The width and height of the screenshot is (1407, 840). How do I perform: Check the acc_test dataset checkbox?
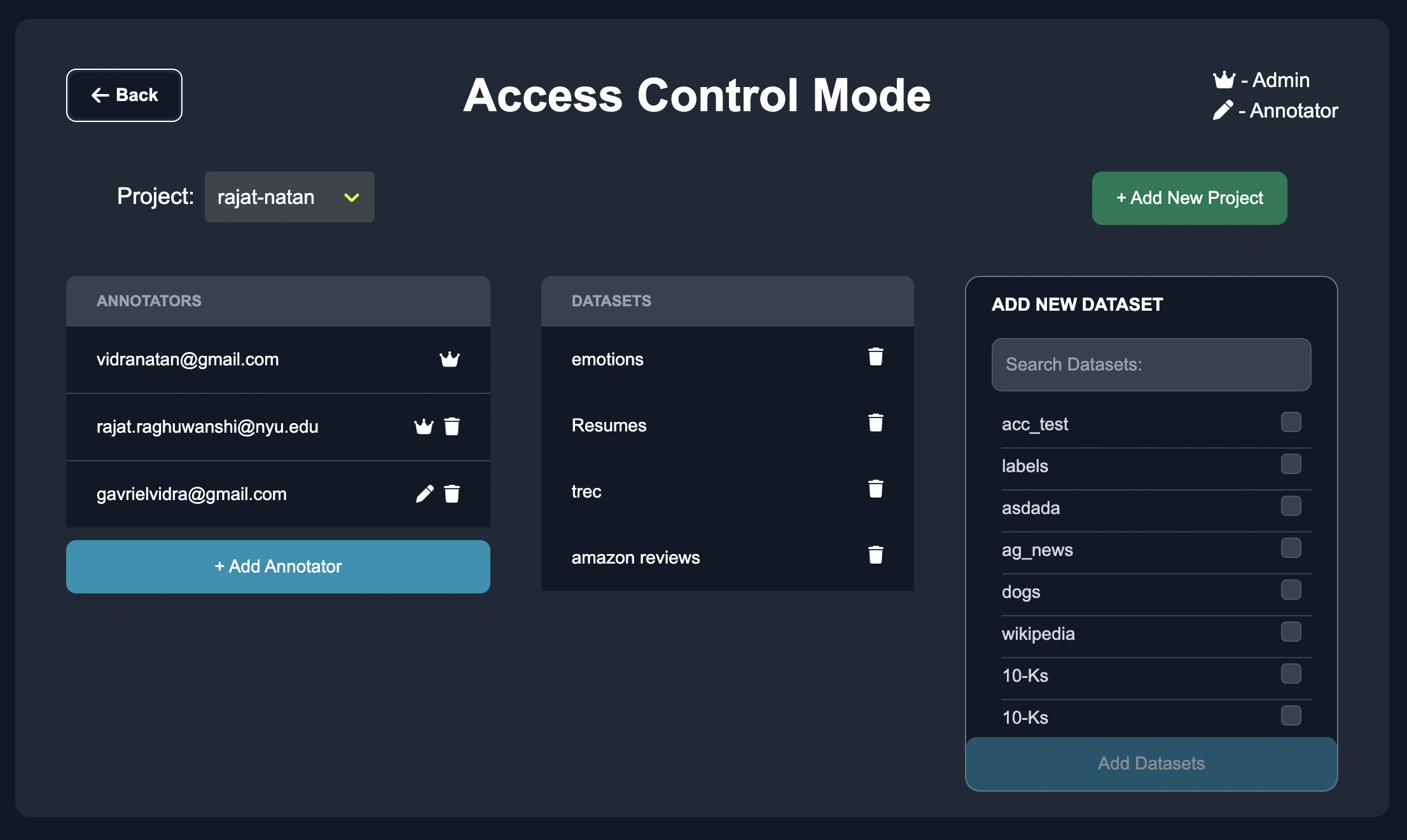[1291, 422]
